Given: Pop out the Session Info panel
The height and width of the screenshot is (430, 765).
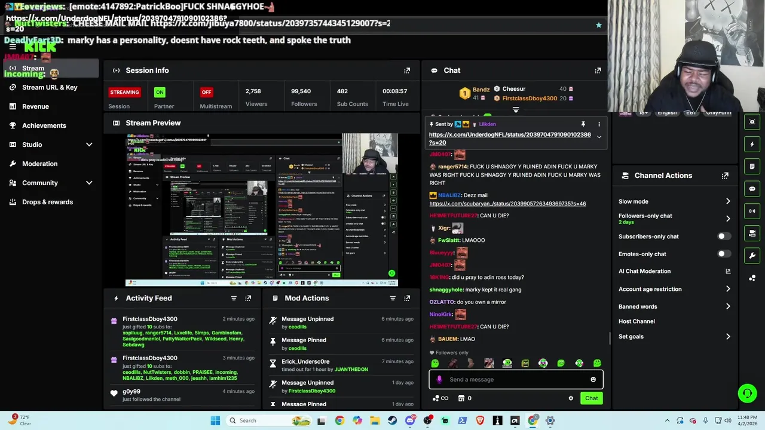Looking at the screenshot, I should pos(407,70).
